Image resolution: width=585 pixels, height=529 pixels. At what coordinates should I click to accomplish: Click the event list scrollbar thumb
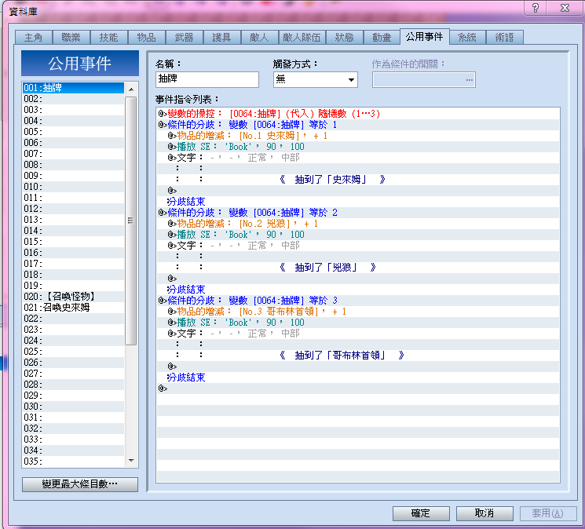tap(130, 221)
